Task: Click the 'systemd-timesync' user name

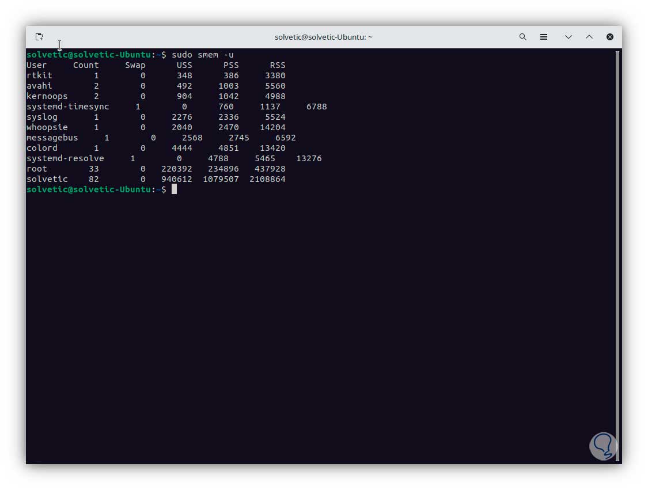Action: tap(68, 107)
